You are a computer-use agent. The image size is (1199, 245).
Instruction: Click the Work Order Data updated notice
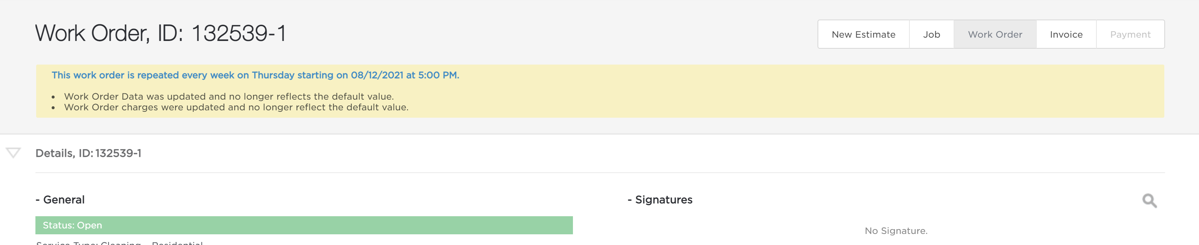(x=229, y=96)
